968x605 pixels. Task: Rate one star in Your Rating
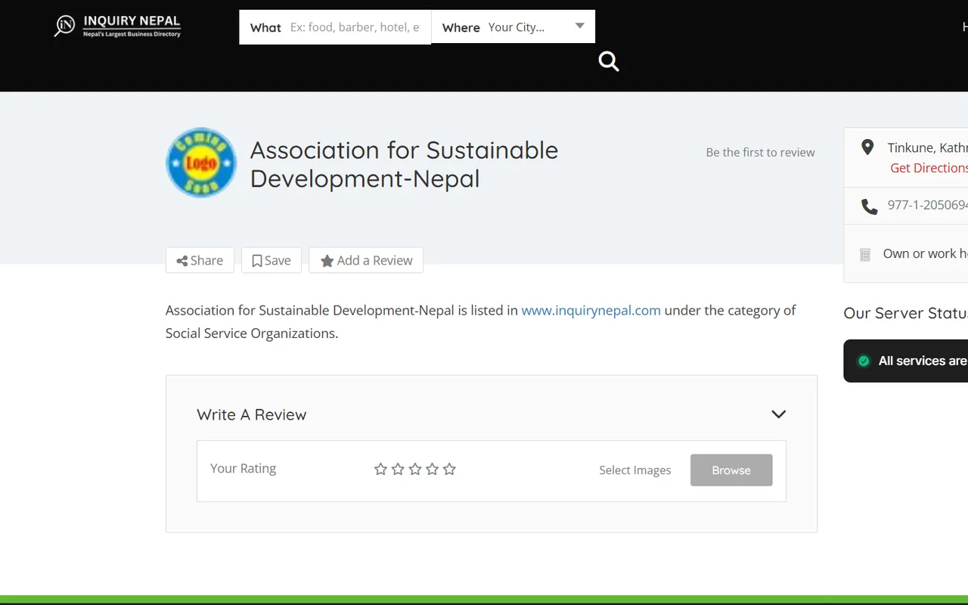(x=380, y=469)
